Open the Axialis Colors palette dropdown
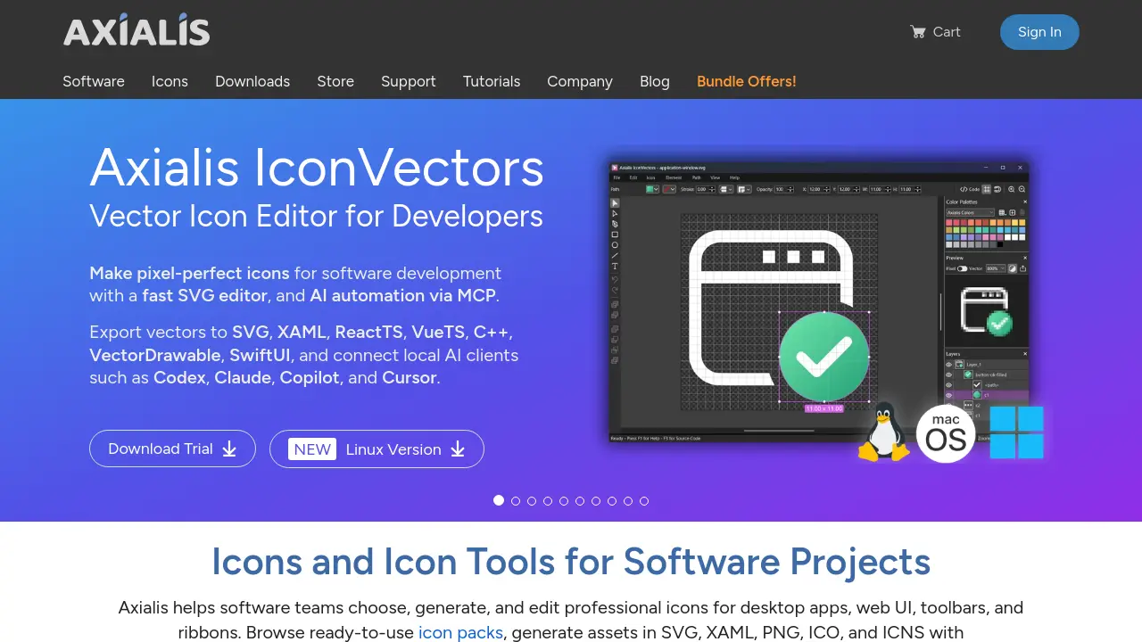1142x642 pixels. point(970,212)
